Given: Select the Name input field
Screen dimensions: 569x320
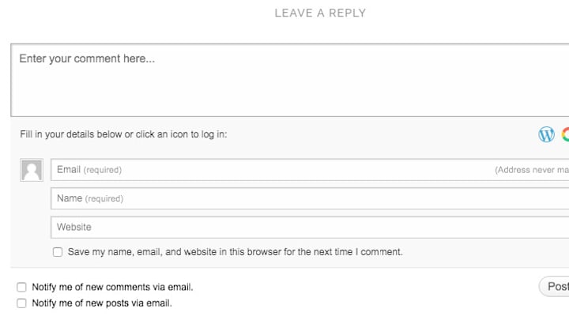Looking at the screenshot, I should coord(308,198).
